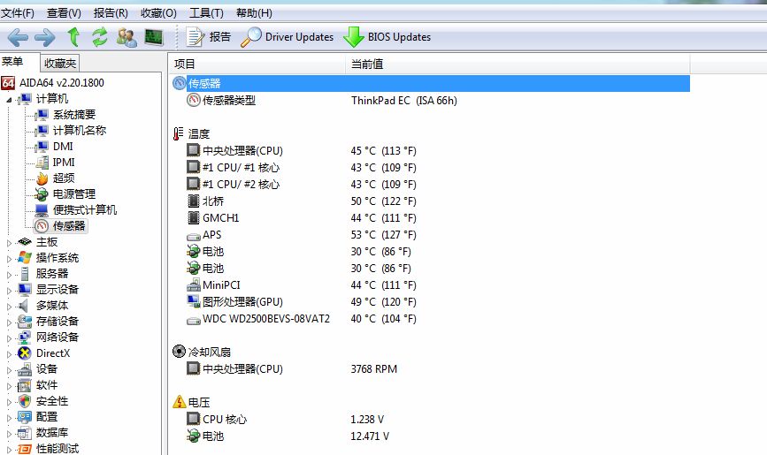The image size is (767, 455).
Task: Open the 报告(R) menu
Action: pos(111,13)
